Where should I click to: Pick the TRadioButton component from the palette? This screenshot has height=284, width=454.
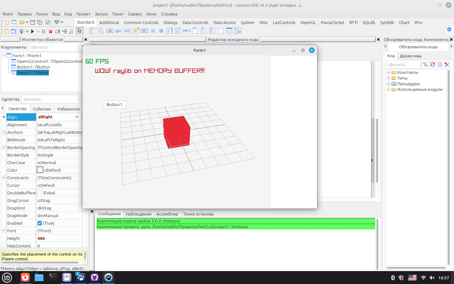161,31
